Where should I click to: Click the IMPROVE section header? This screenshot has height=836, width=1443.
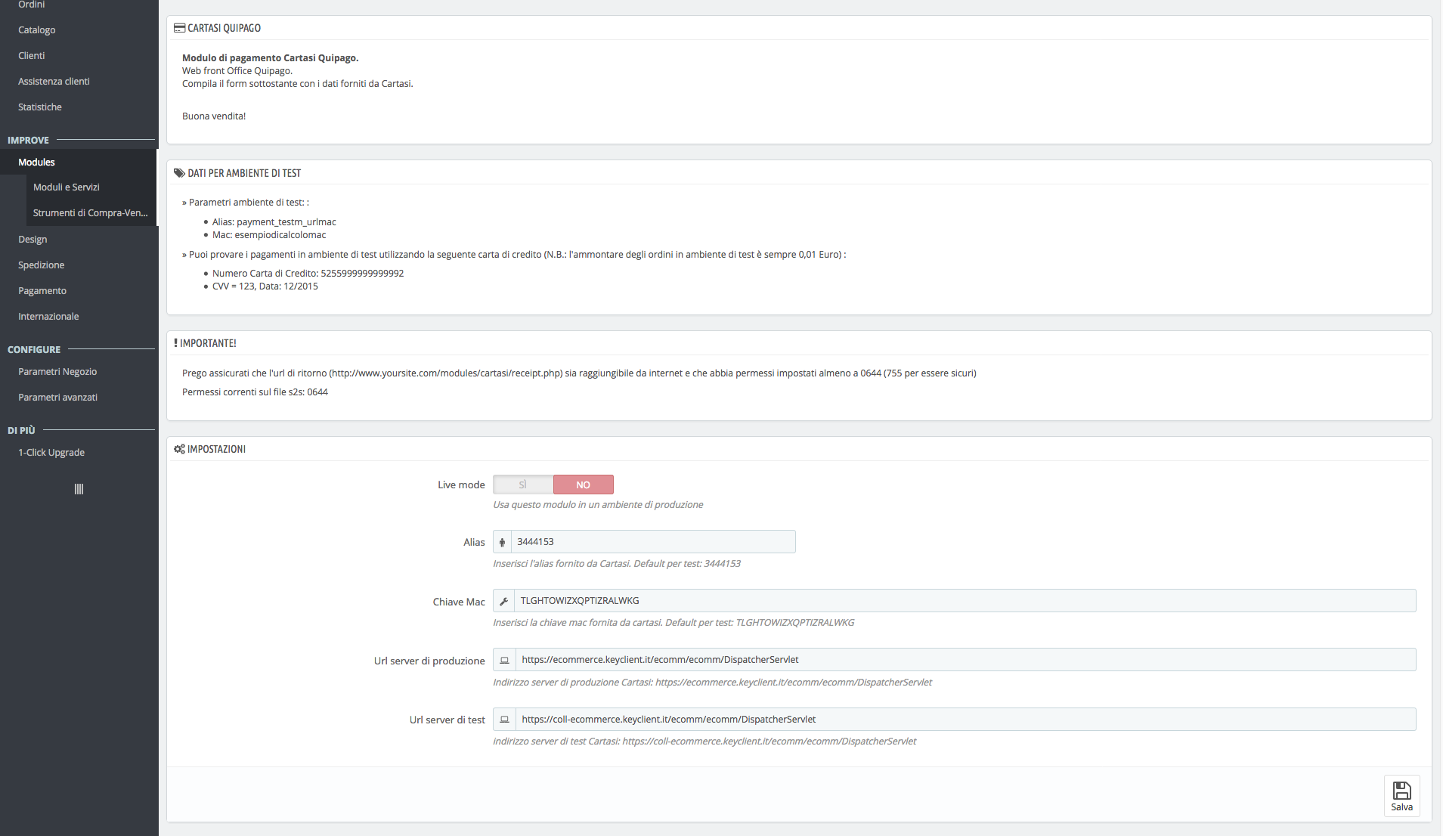[x=28, y=141]
